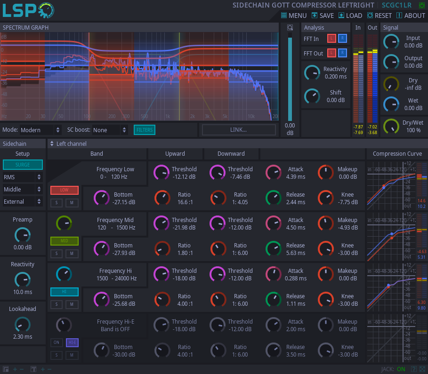Click the sidechain Preamp knob
This screenshot has height=374, width=428.
click(23, 235)
